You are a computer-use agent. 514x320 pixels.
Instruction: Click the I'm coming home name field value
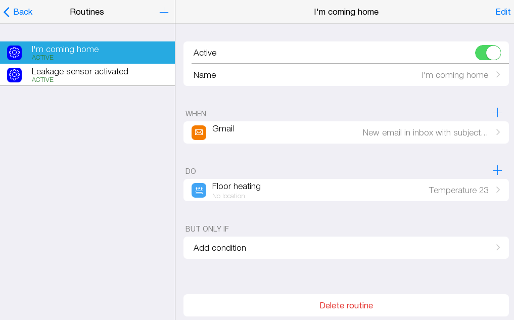click(454, 75)
